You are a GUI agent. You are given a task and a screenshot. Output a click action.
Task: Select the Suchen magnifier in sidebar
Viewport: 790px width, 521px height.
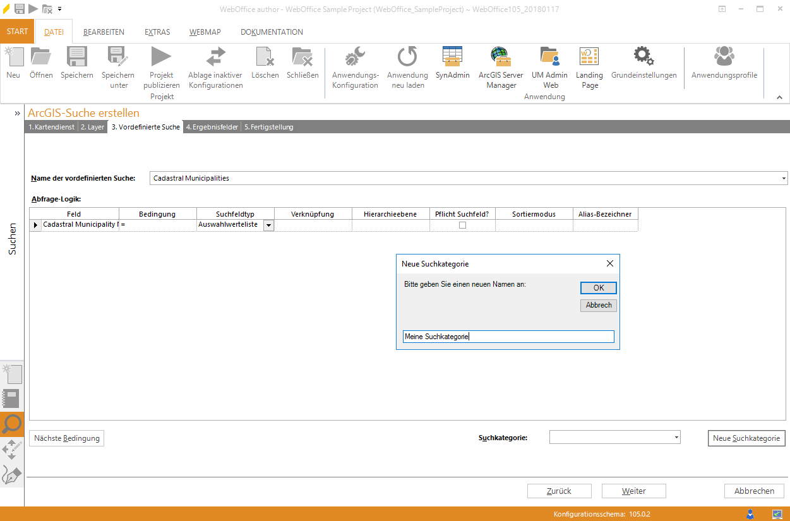12,424
